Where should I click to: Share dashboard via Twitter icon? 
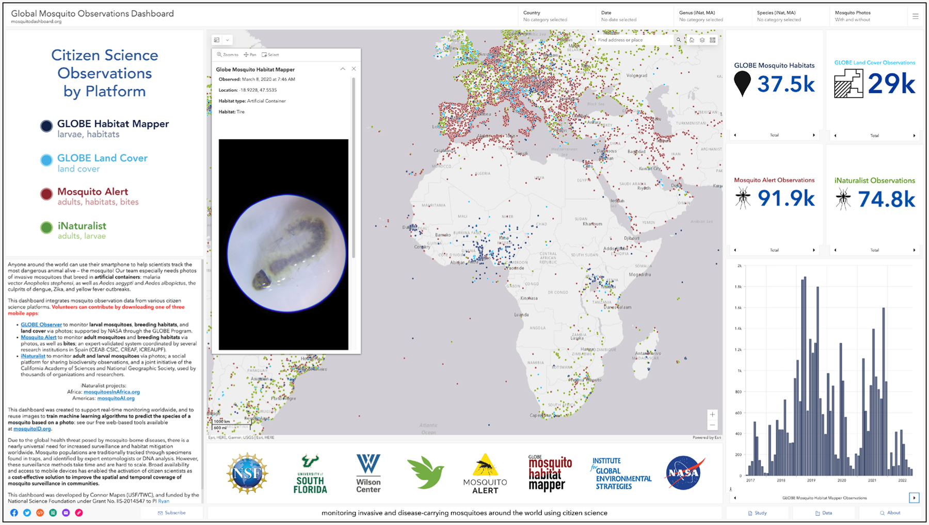[27, 513]
